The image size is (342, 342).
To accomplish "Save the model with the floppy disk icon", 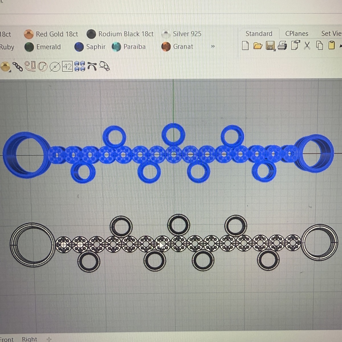I will 270,46.
